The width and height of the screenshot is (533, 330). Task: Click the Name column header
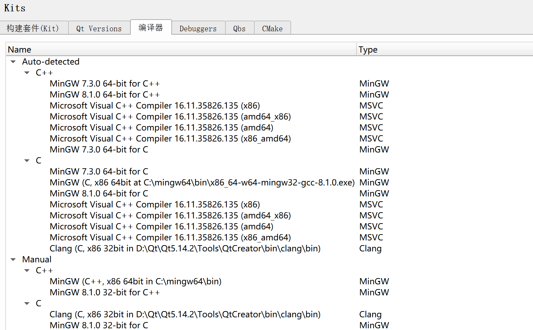click(x=181, y=49)
